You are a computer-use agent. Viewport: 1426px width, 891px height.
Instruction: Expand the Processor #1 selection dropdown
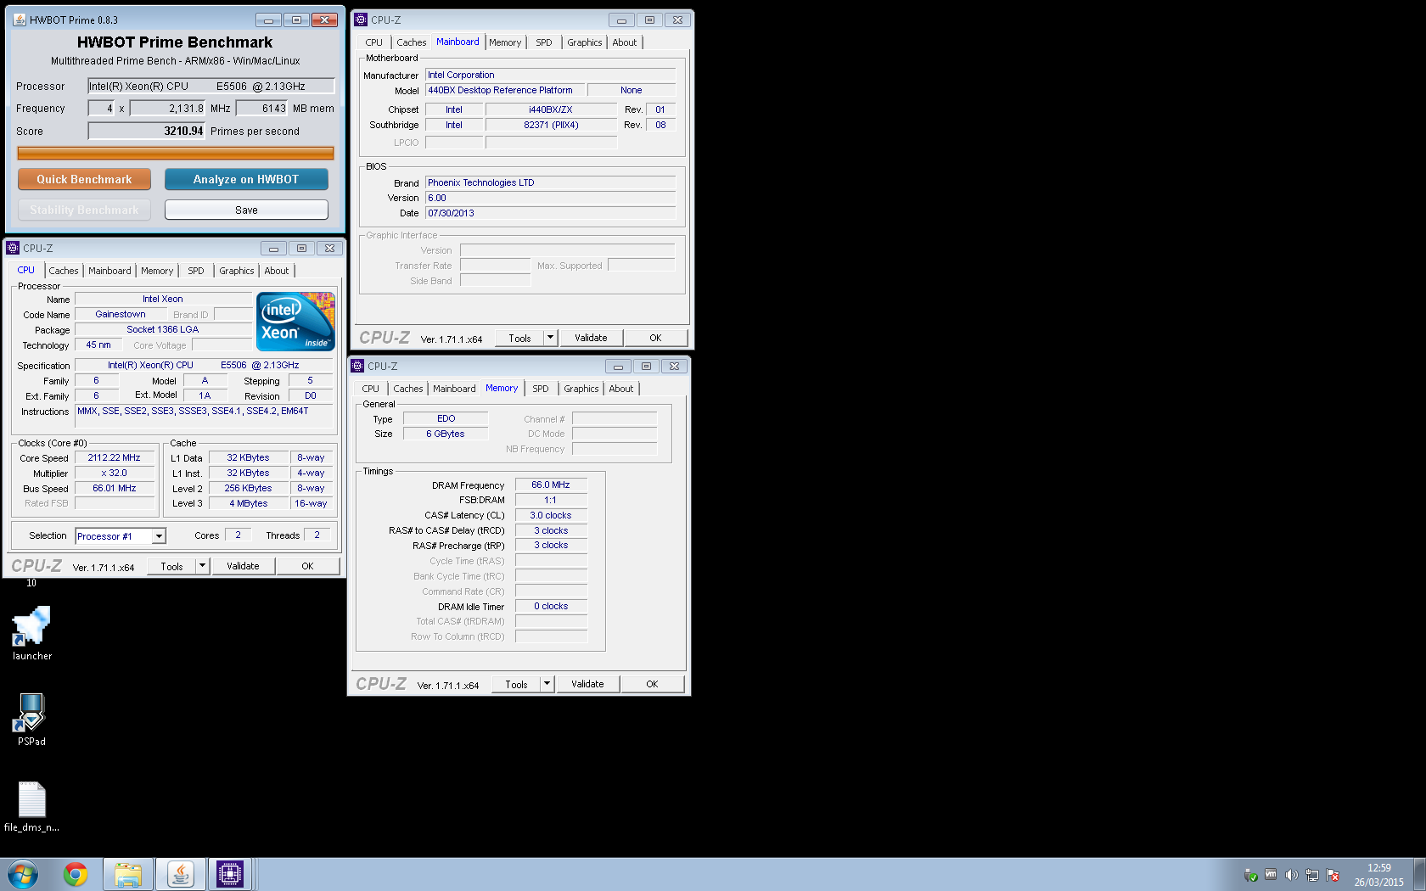click(159, 536)
